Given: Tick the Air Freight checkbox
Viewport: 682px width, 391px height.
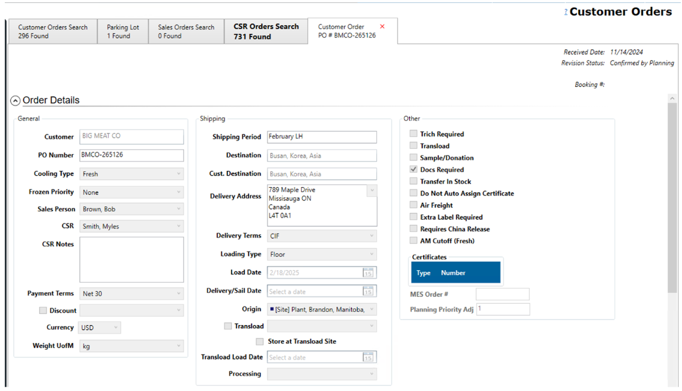Looking at the screenshot, I should [413, 206].
